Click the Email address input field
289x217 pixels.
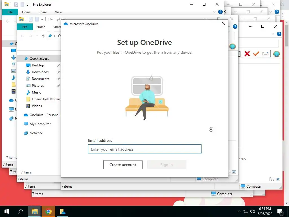[x=145, y=149]
